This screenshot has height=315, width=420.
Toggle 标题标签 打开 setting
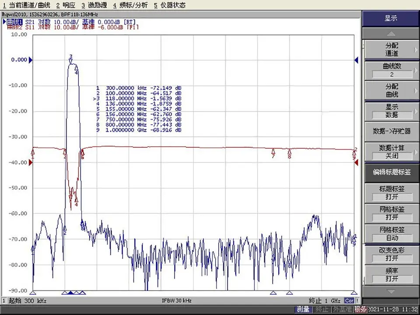click(391, 193)
